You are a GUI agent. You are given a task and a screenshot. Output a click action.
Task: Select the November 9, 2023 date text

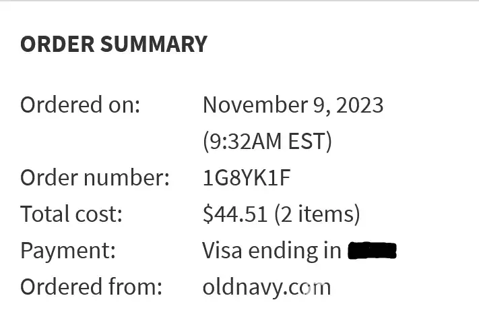click(x=293, y=105)
